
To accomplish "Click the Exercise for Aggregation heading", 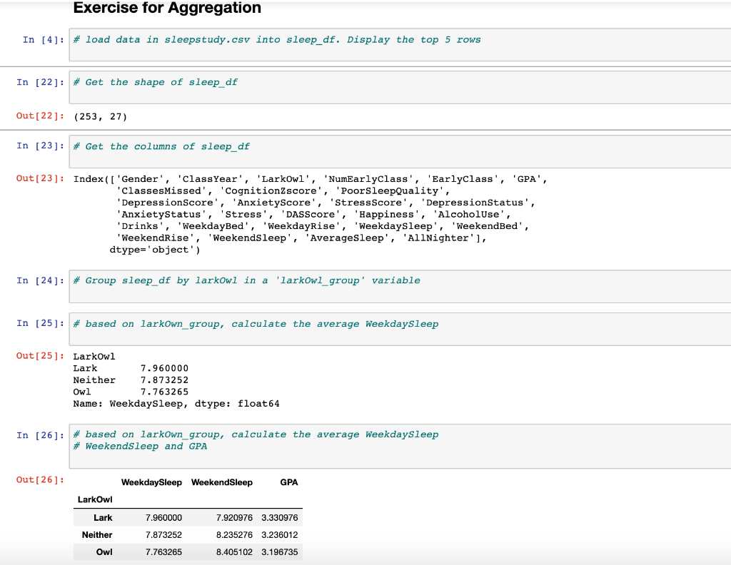I will (x=166, y=9).
